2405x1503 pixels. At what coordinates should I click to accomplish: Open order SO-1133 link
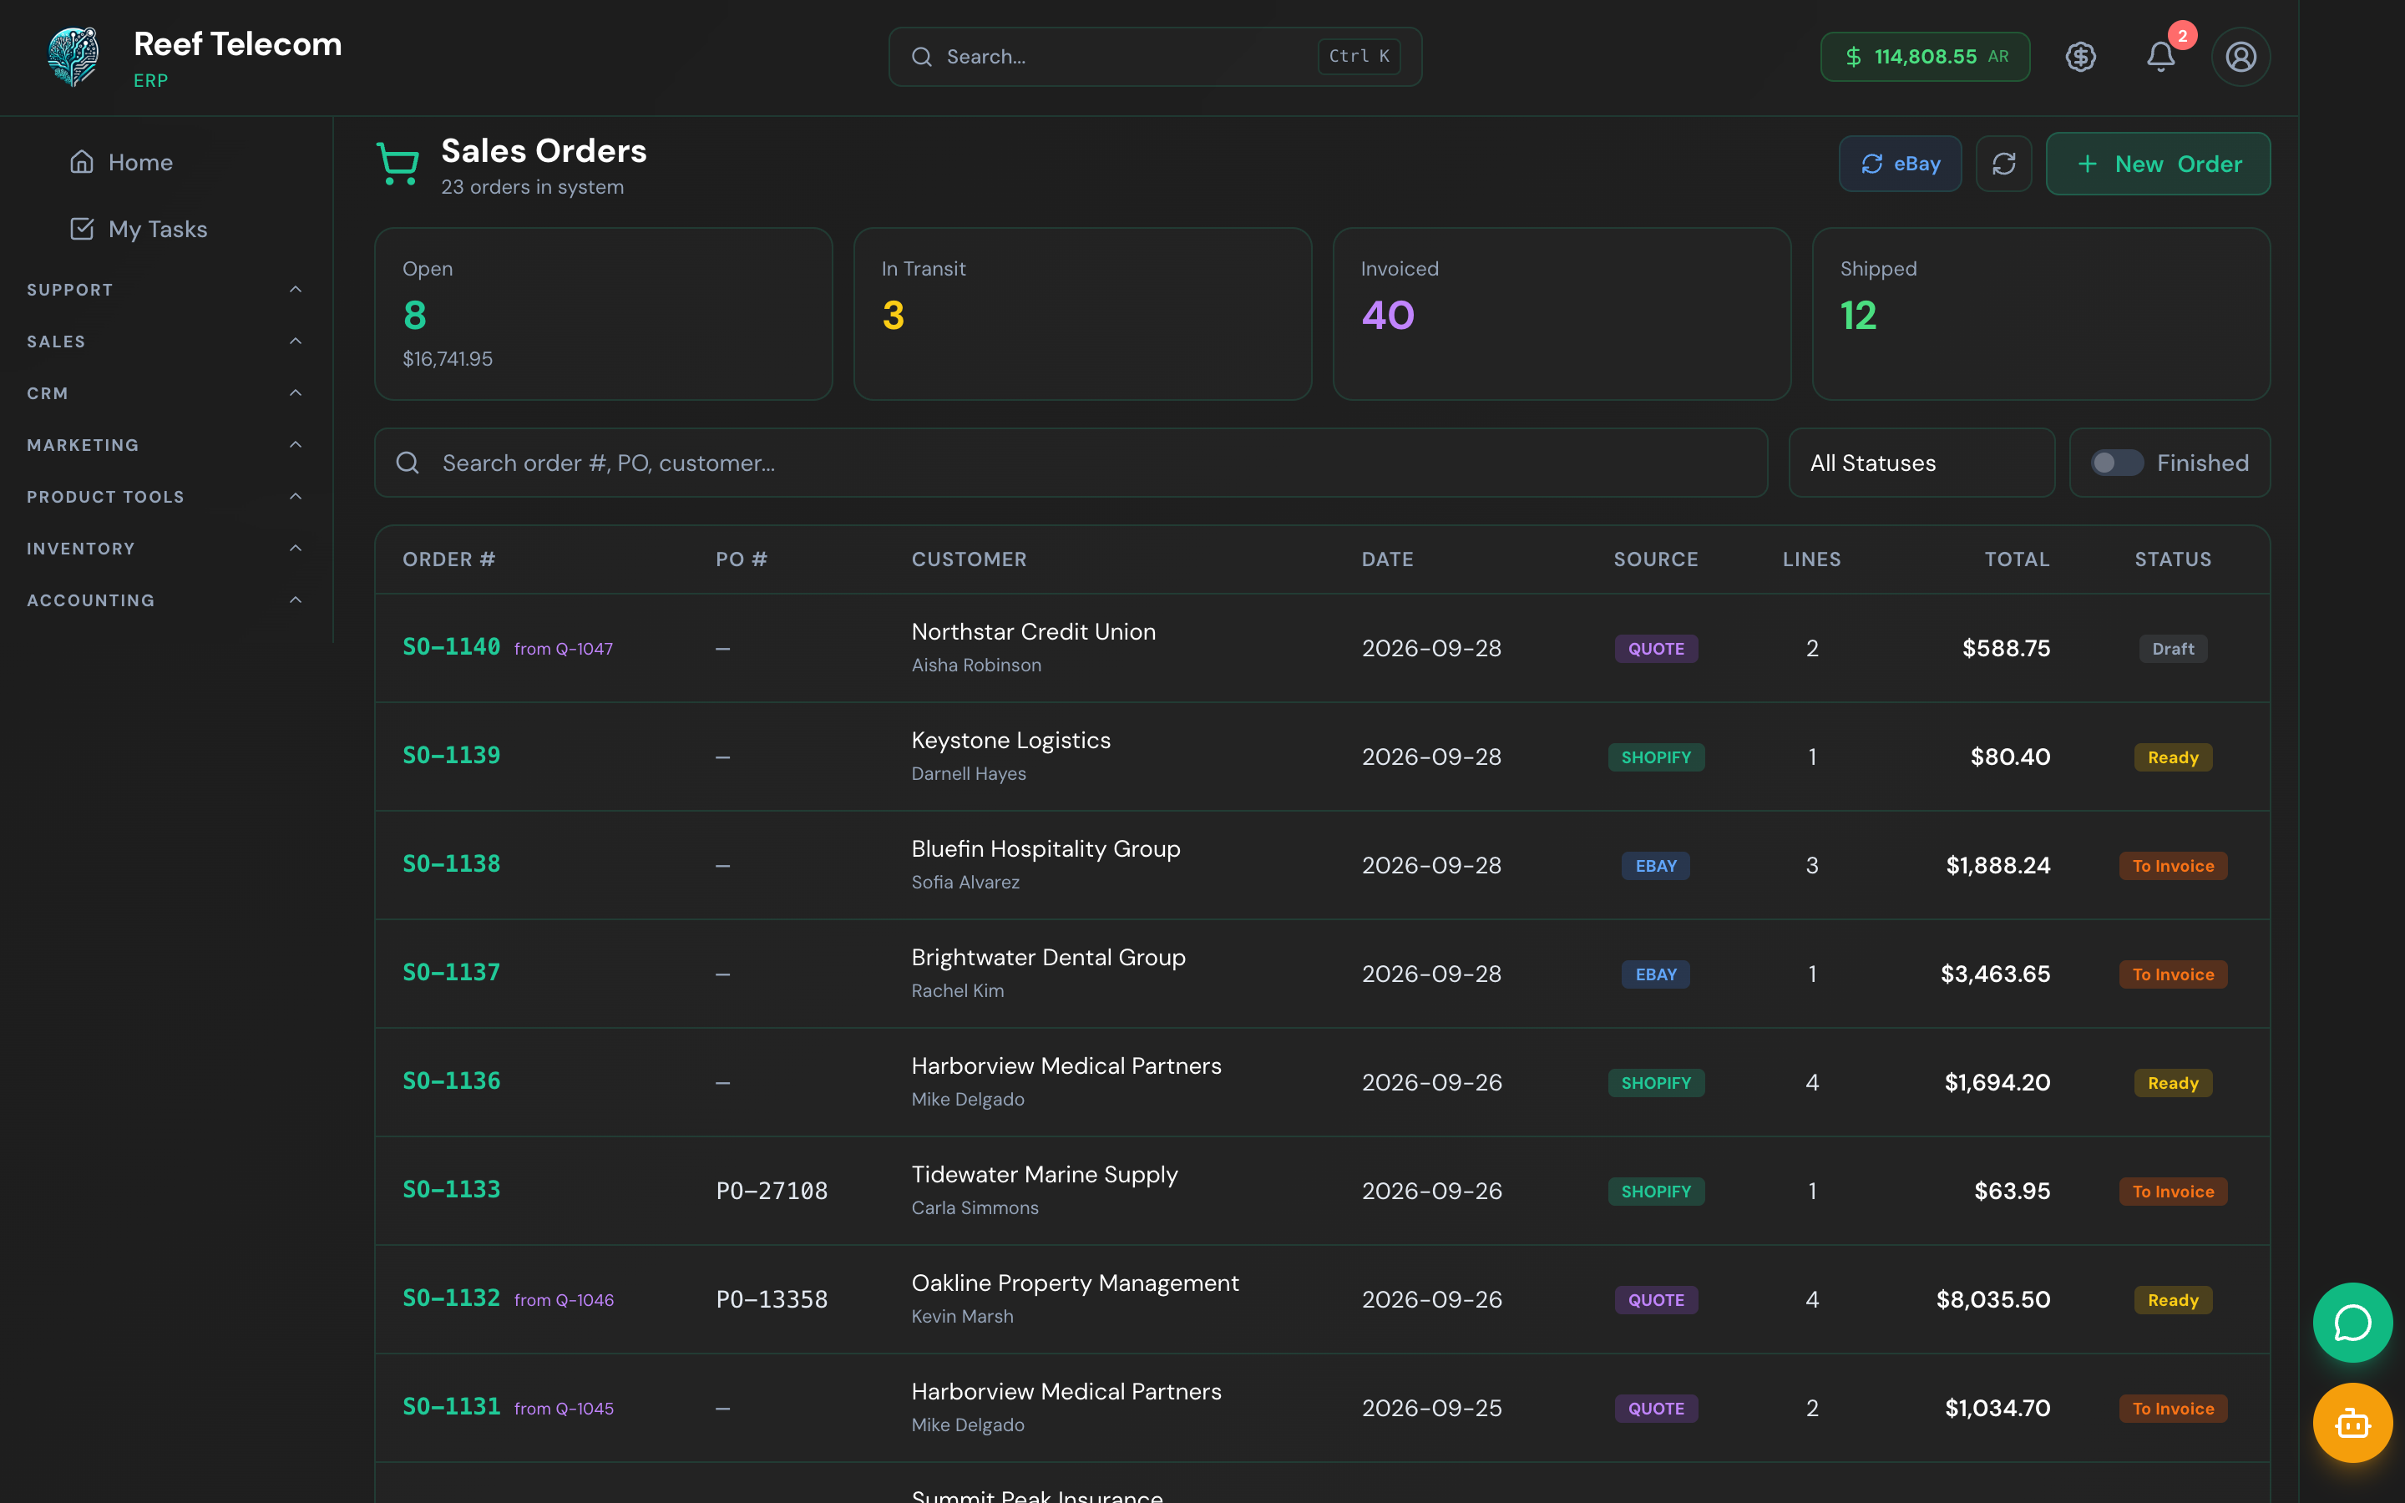point(451,1189)
